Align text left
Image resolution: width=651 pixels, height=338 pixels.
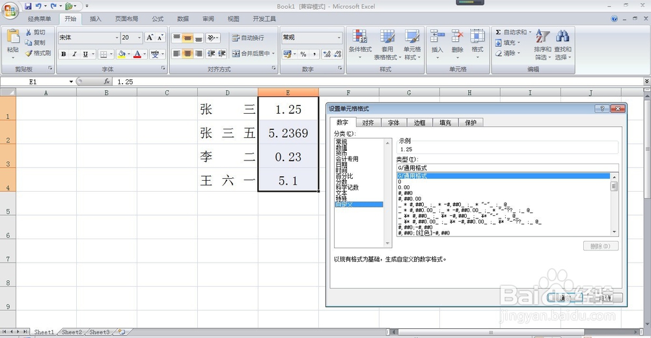point(177,53)
